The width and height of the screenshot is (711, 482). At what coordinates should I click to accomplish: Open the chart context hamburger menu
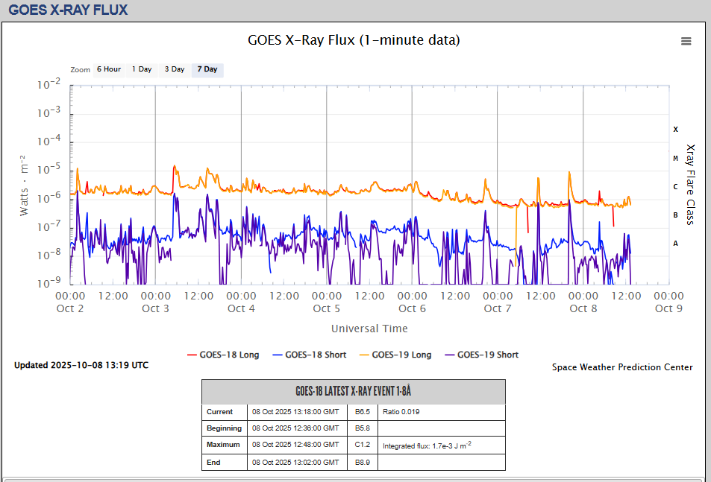point(686,42)
